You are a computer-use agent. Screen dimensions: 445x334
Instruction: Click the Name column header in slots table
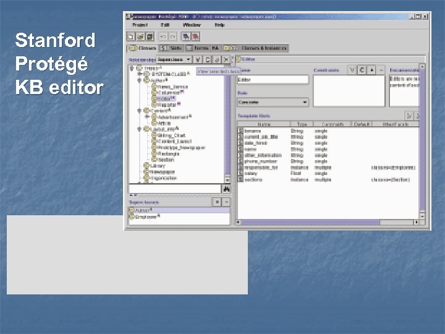[264, 124]
